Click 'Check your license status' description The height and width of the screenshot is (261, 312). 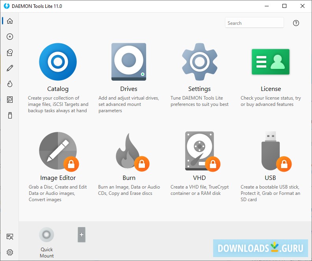(x=271, y=101)
